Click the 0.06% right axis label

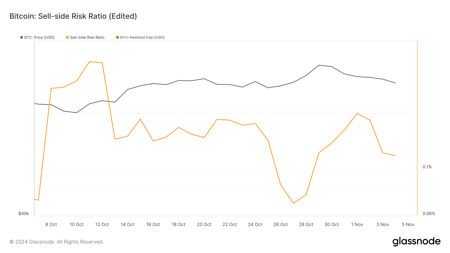pos(429,214)
